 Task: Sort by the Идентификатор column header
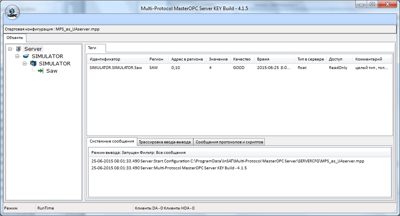pos(117,59)
